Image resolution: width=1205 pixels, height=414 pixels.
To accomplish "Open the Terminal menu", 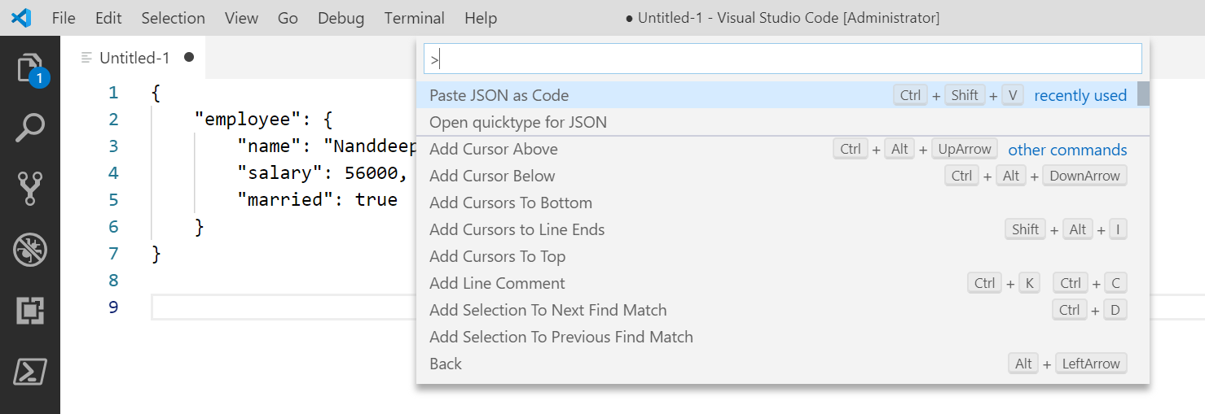I will tap(414, 18).
